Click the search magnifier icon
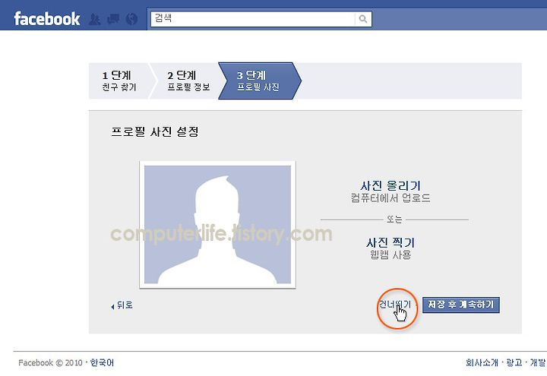547x376 pixels. tap(363, 19)
